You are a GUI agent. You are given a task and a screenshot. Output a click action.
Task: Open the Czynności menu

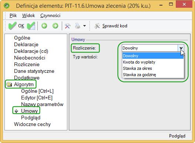50,16
